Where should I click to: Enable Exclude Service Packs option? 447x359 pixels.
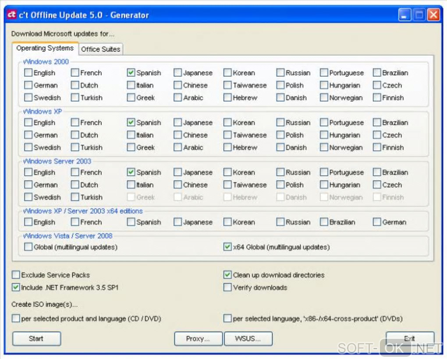[16, 275]
